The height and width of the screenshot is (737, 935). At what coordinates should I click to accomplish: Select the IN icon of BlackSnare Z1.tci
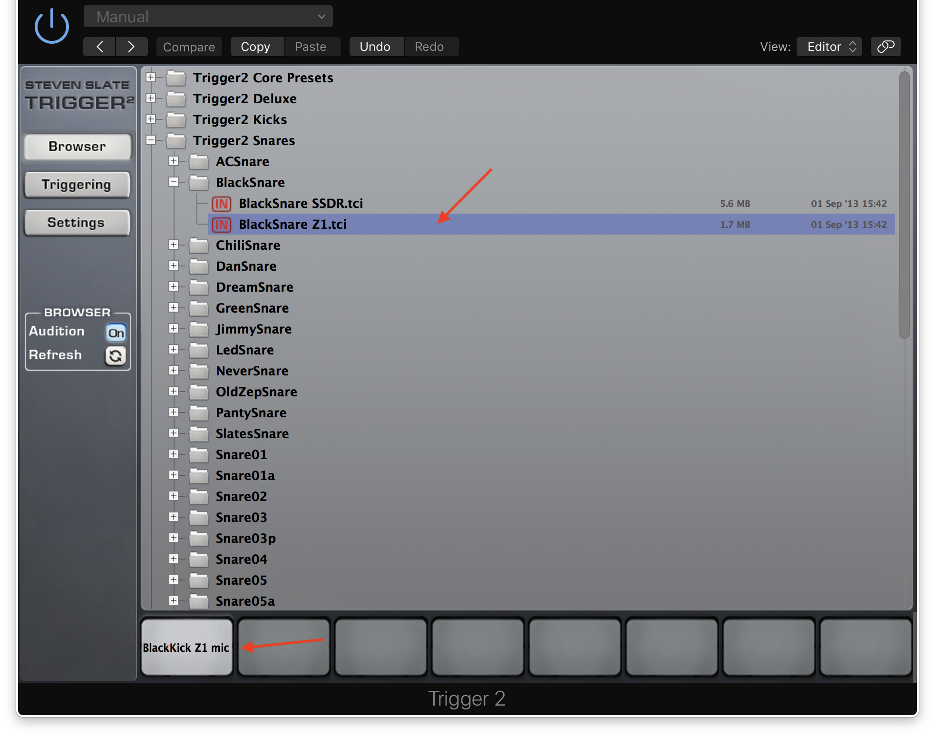(x=222, y=225)
